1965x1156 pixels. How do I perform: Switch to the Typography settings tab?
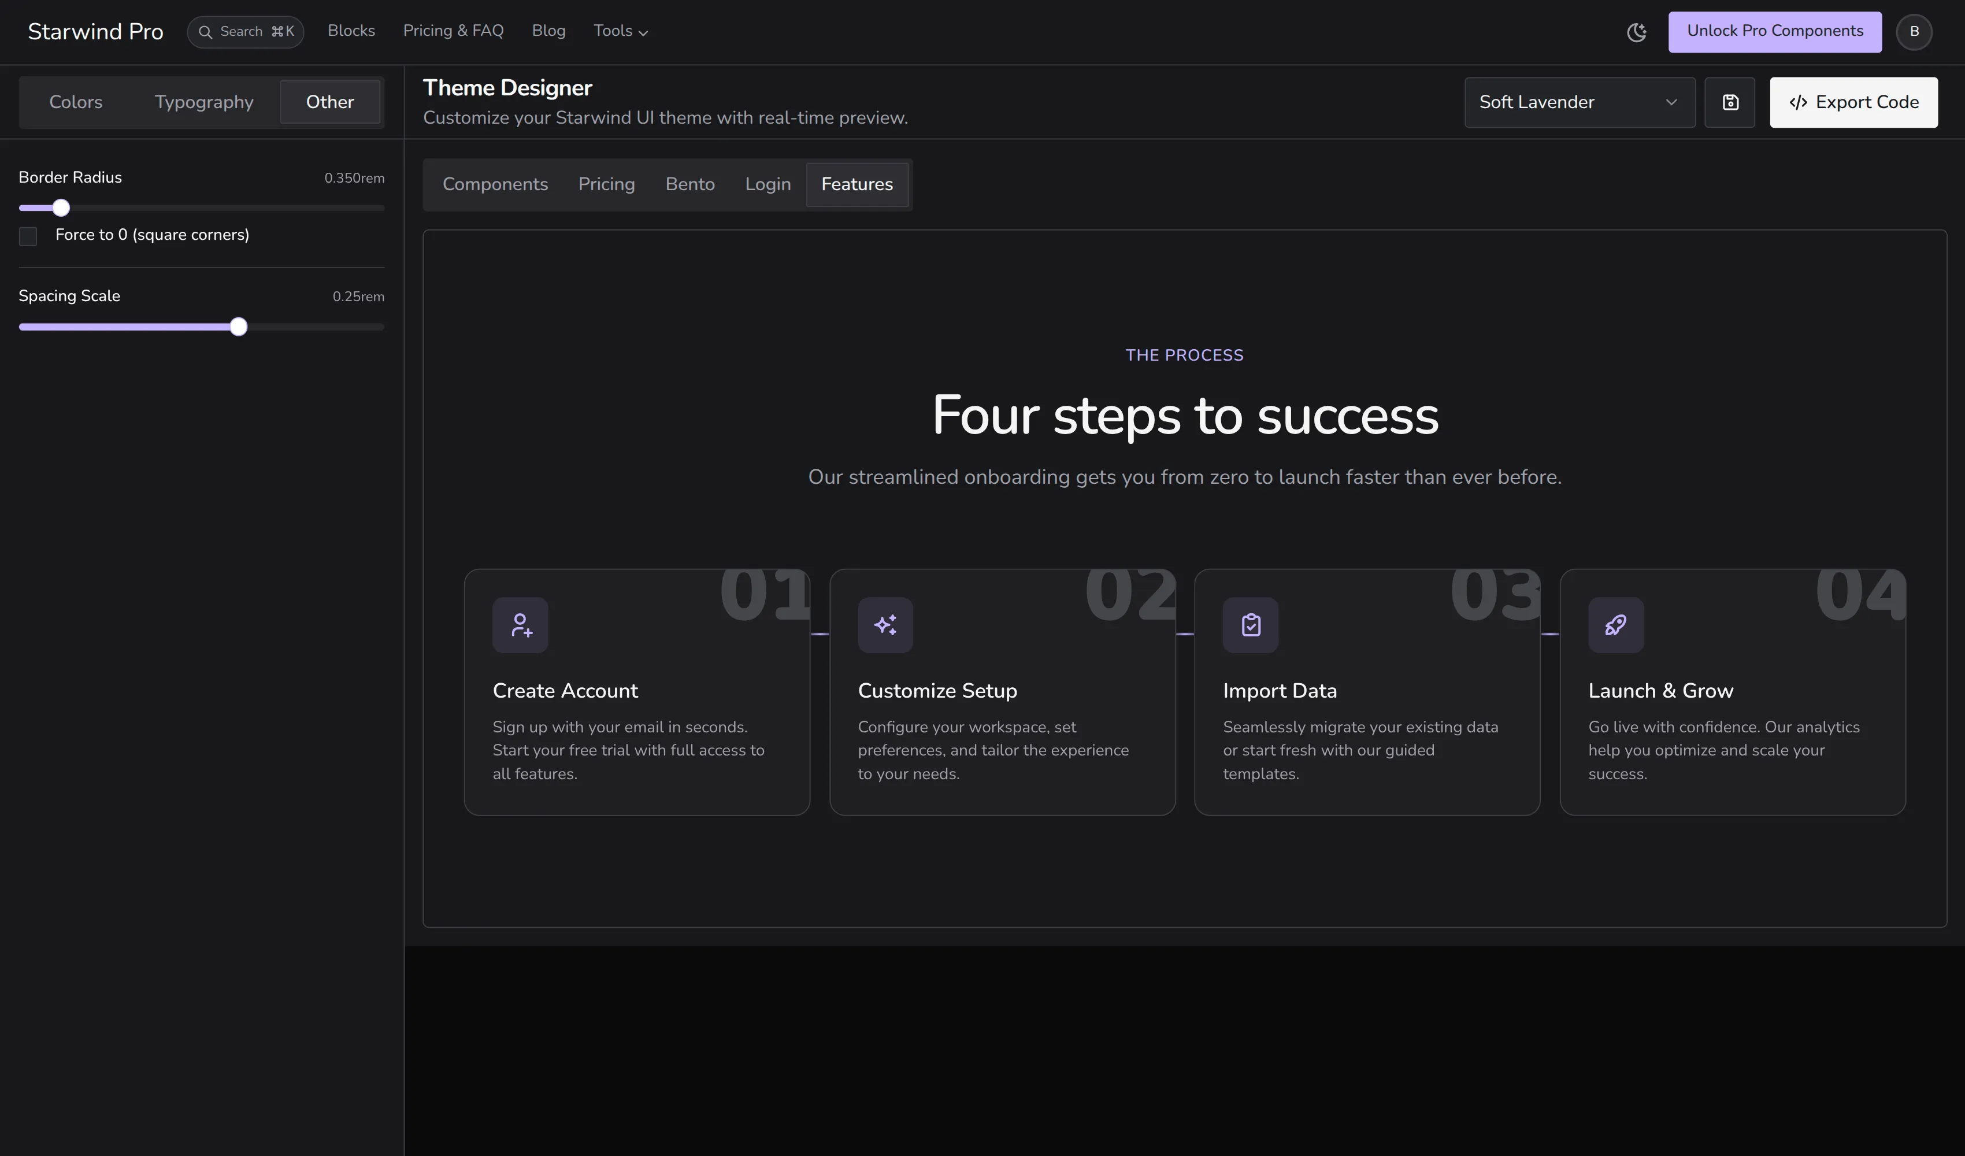[203, 101]
